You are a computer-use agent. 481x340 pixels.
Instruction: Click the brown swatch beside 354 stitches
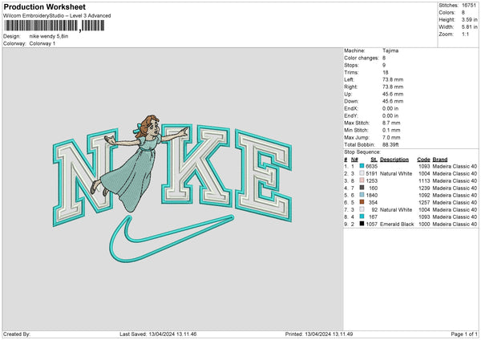(x=362, y=201)
